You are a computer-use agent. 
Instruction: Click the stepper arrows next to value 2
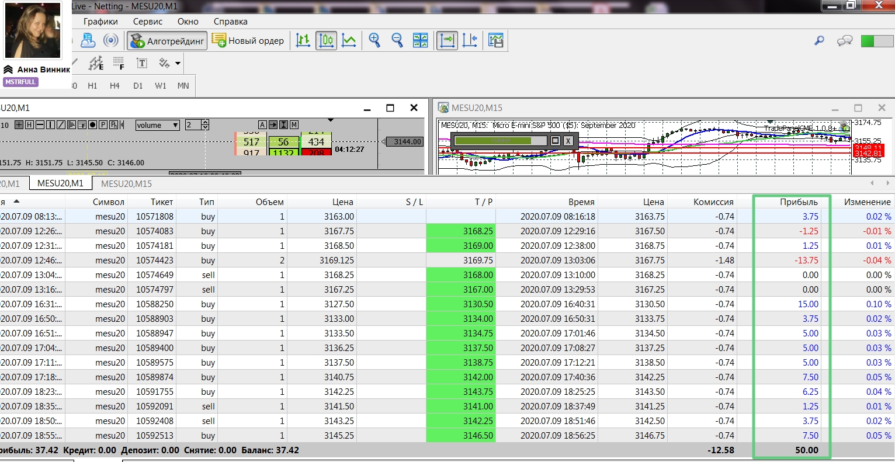coord(205,125)
